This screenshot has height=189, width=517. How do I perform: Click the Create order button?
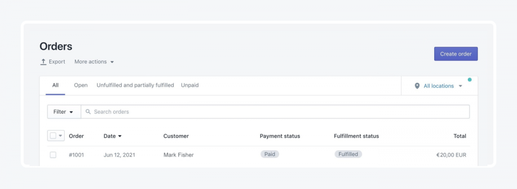point(456,54)
